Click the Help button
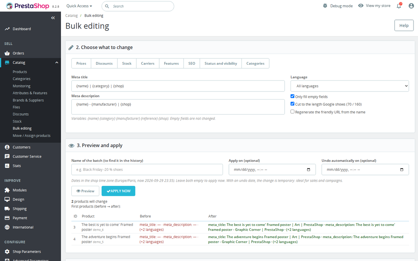The height and width of the screenshot is (261, 418). (x=404, y=25)
